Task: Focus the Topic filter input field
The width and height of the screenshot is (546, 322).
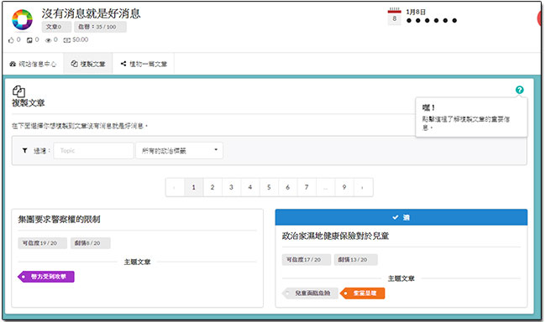Action: point(93,151)
